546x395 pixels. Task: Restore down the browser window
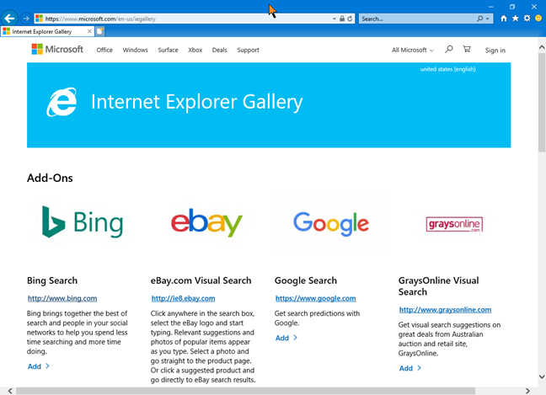512,7
